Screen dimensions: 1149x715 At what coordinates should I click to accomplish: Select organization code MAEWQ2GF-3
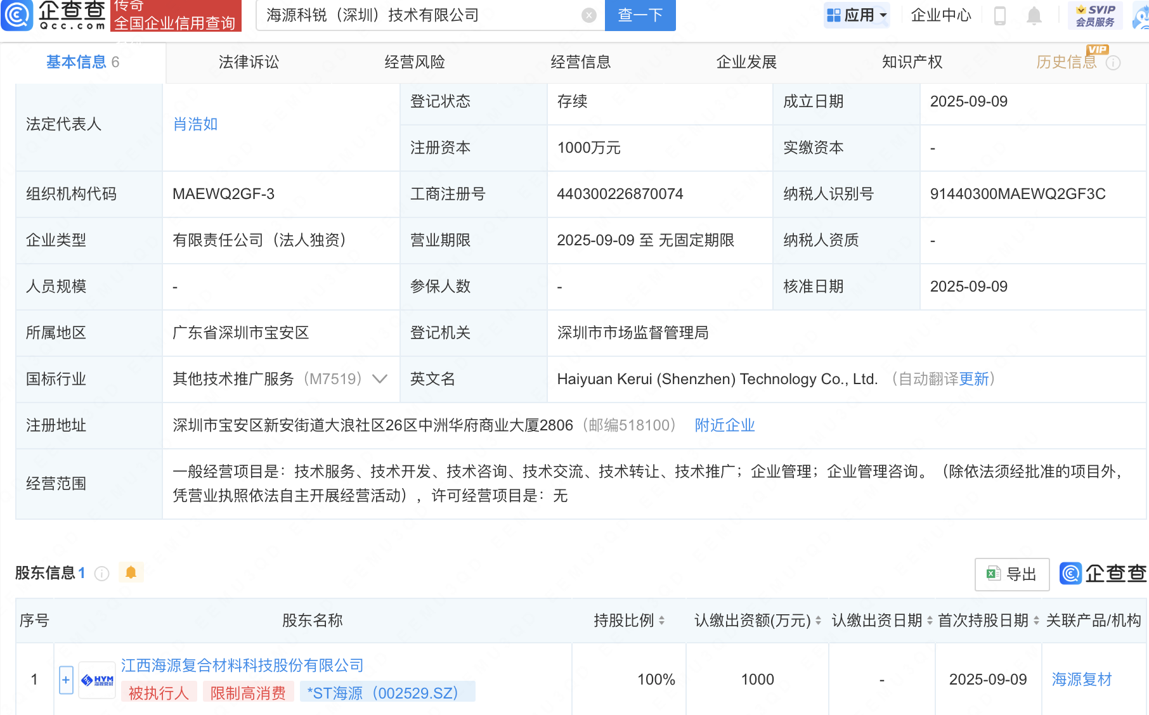[223, 194]
